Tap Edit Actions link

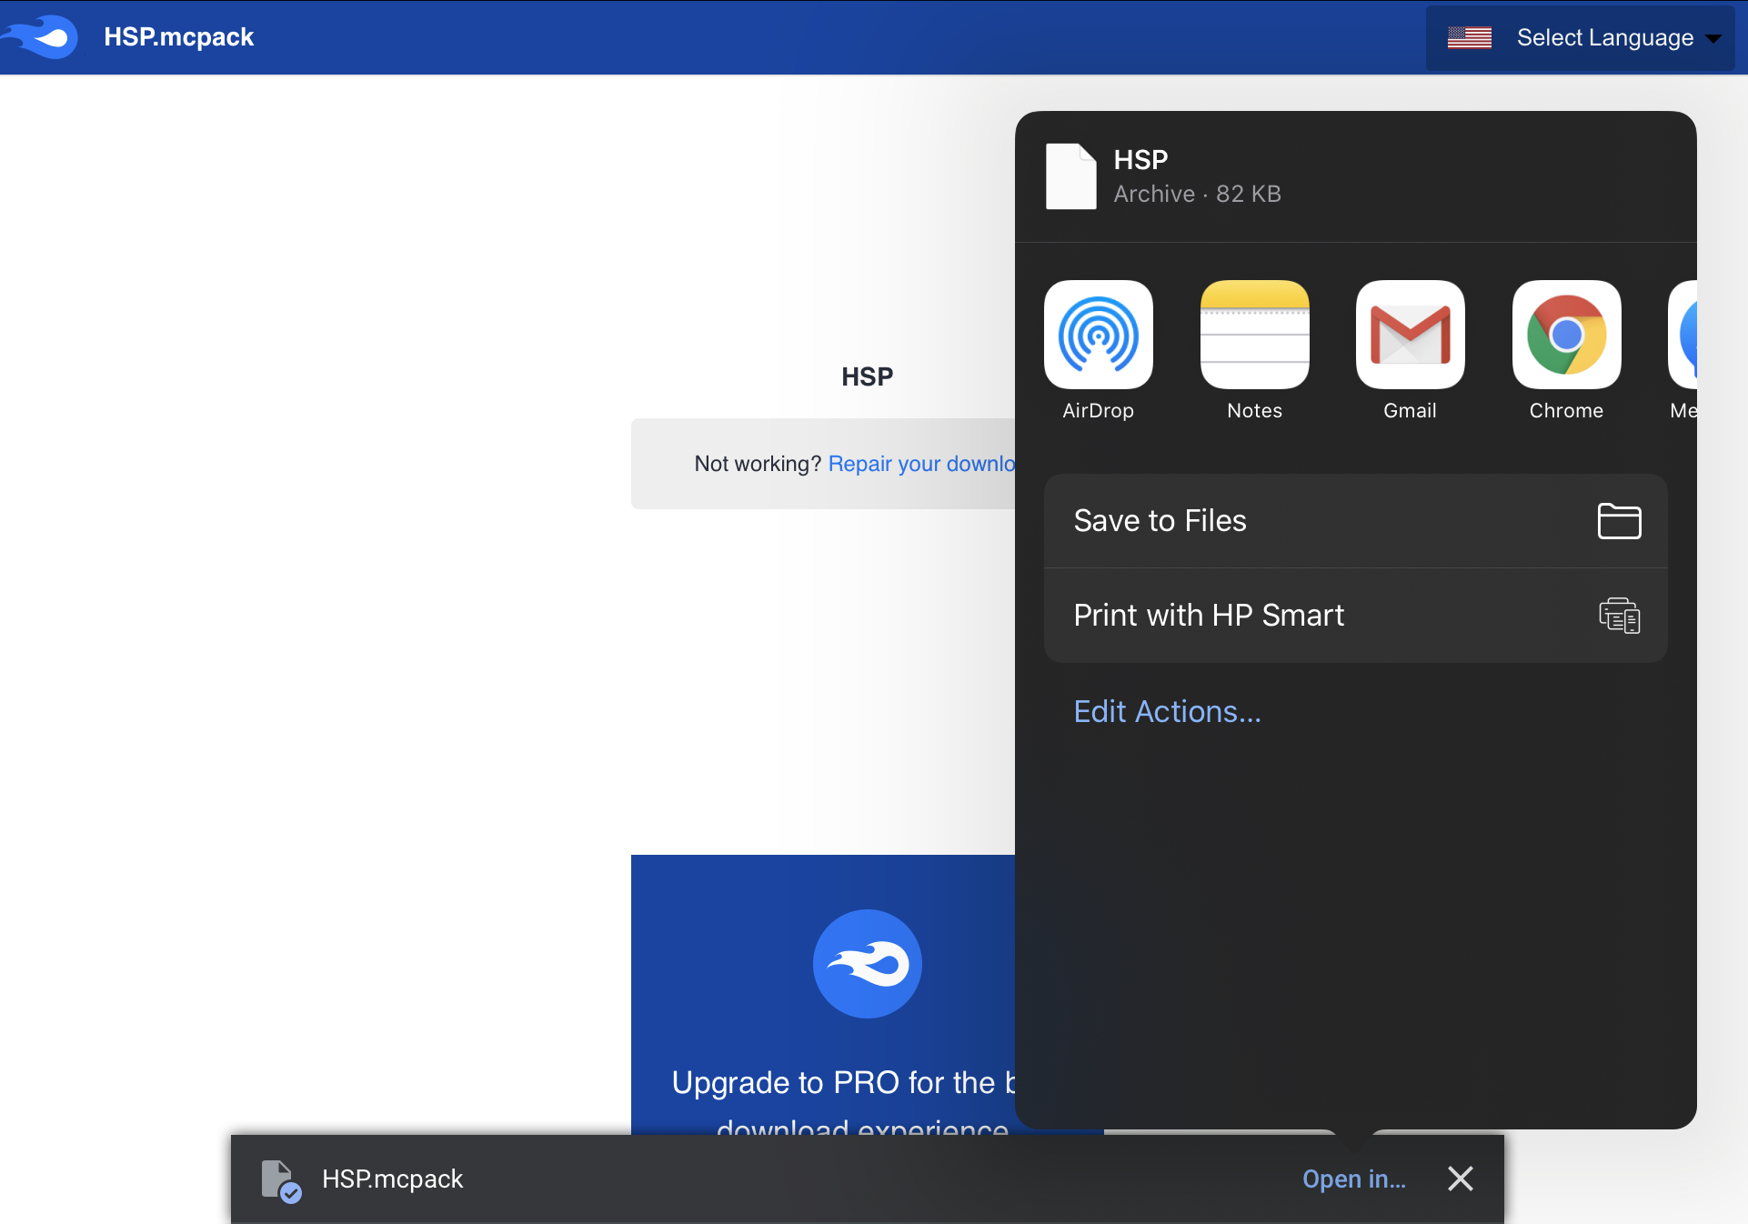(x=1167, y=711)
